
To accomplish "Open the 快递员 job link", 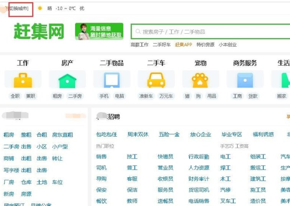I will click(x=165, y=157).
